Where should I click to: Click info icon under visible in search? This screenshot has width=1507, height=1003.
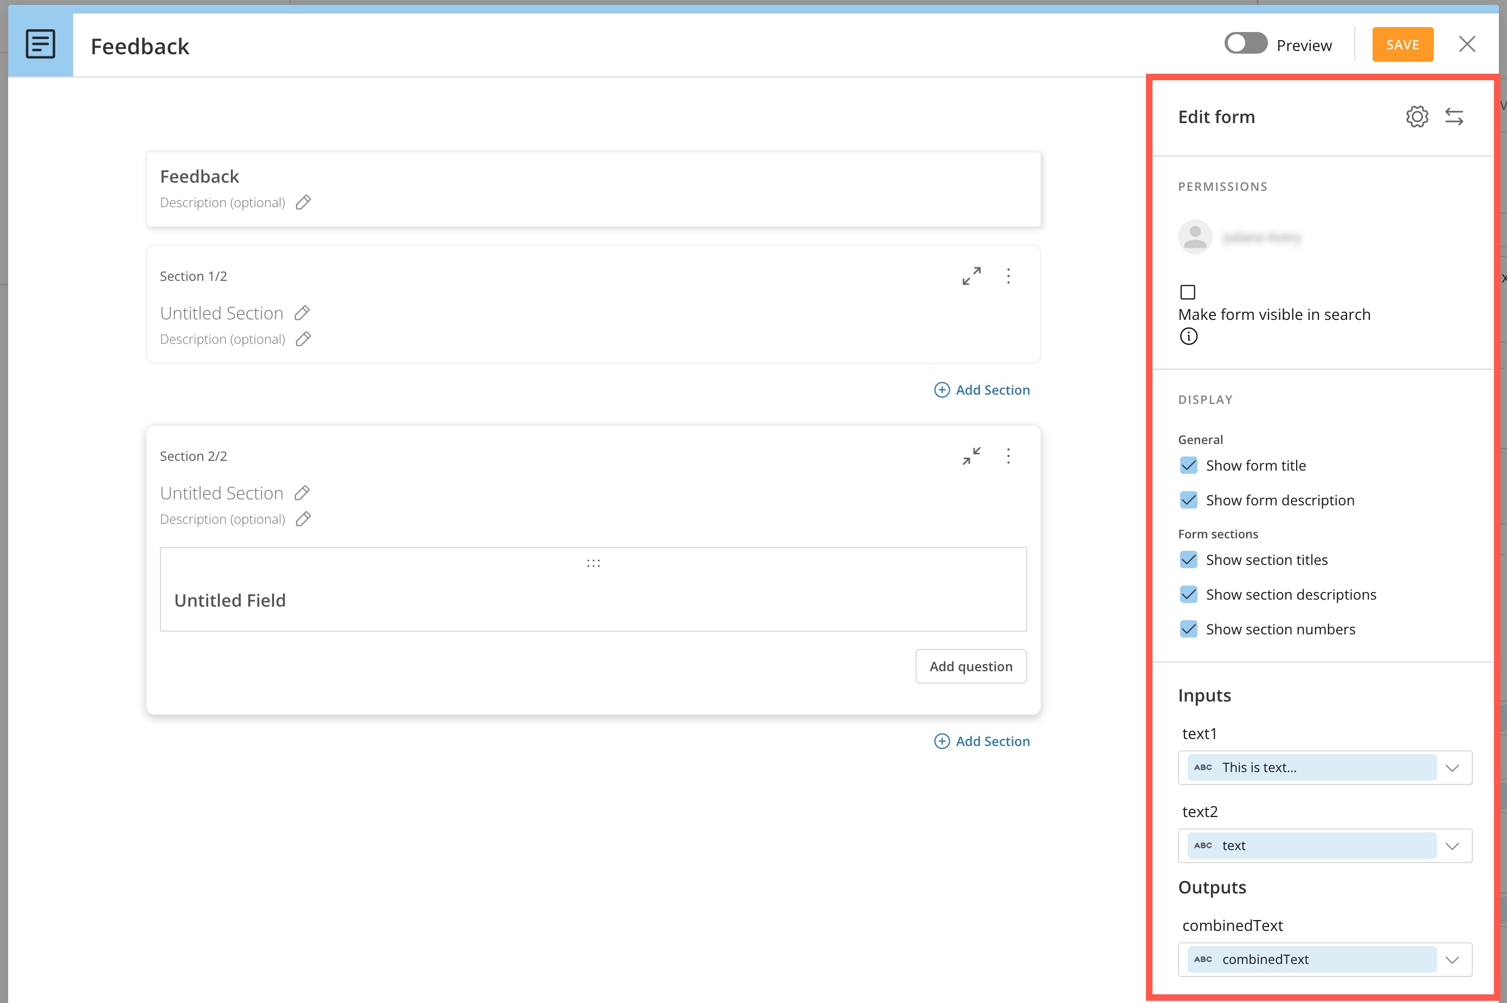tap(1188, 336)
